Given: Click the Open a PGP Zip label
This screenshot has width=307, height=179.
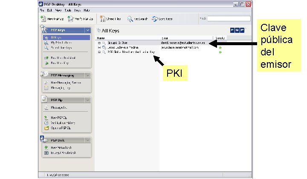Looking at the screenshot, I should click(61, 128).
